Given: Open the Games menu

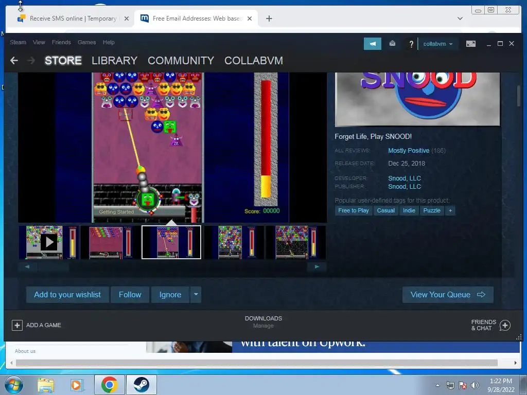Looking at the screenshot, I should coord(86,42).
